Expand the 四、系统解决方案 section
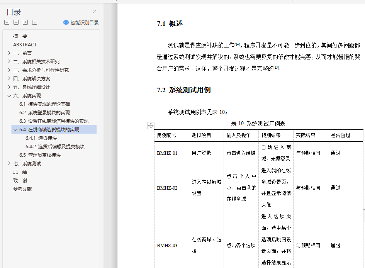Screen dimensions: 365x268 coord(9,78)
